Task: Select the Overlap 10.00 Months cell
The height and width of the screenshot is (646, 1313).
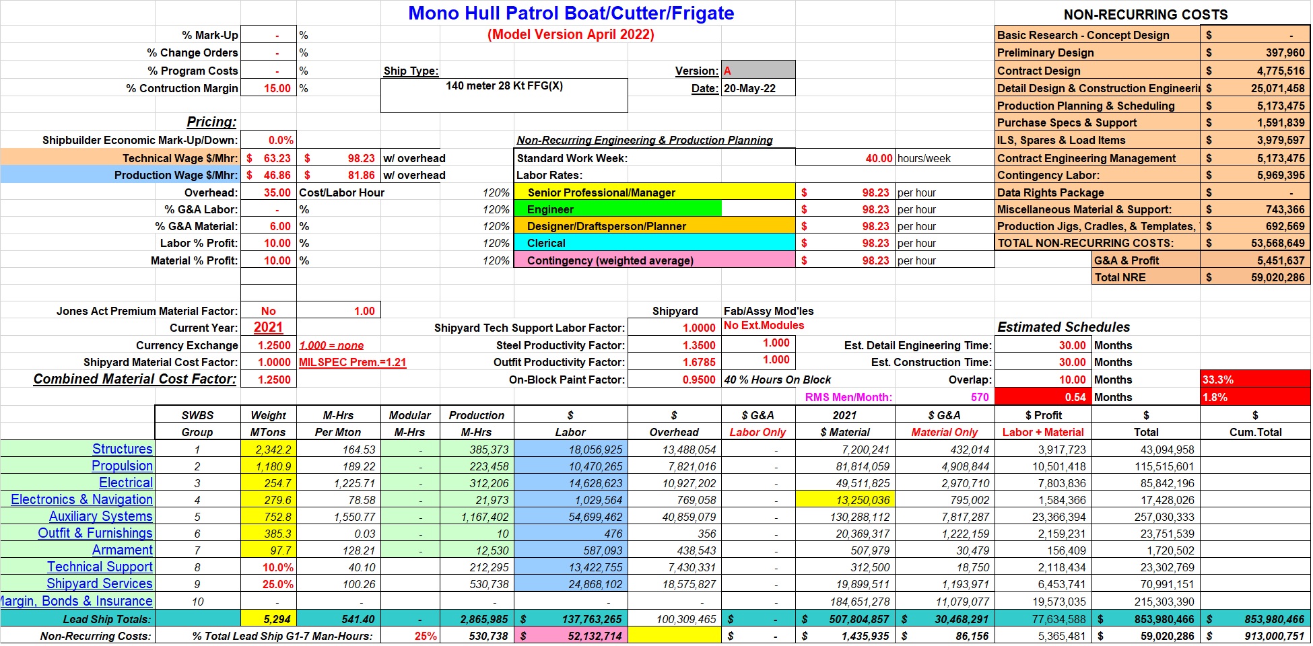Action: (x=1043, y=380)
